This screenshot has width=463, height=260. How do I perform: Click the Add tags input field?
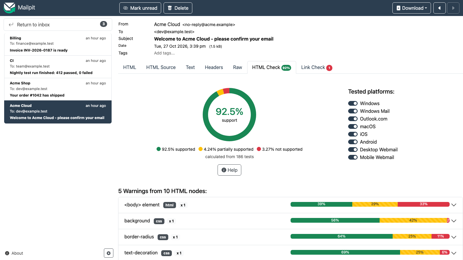pos(164,53)
